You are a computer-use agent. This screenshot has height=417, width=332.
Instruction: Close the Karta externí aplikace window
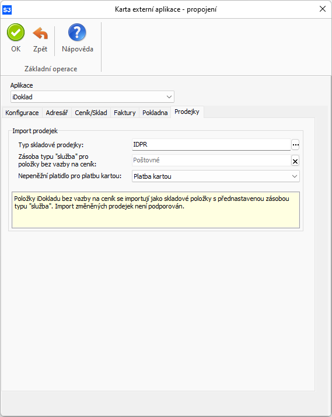(323, 9)
